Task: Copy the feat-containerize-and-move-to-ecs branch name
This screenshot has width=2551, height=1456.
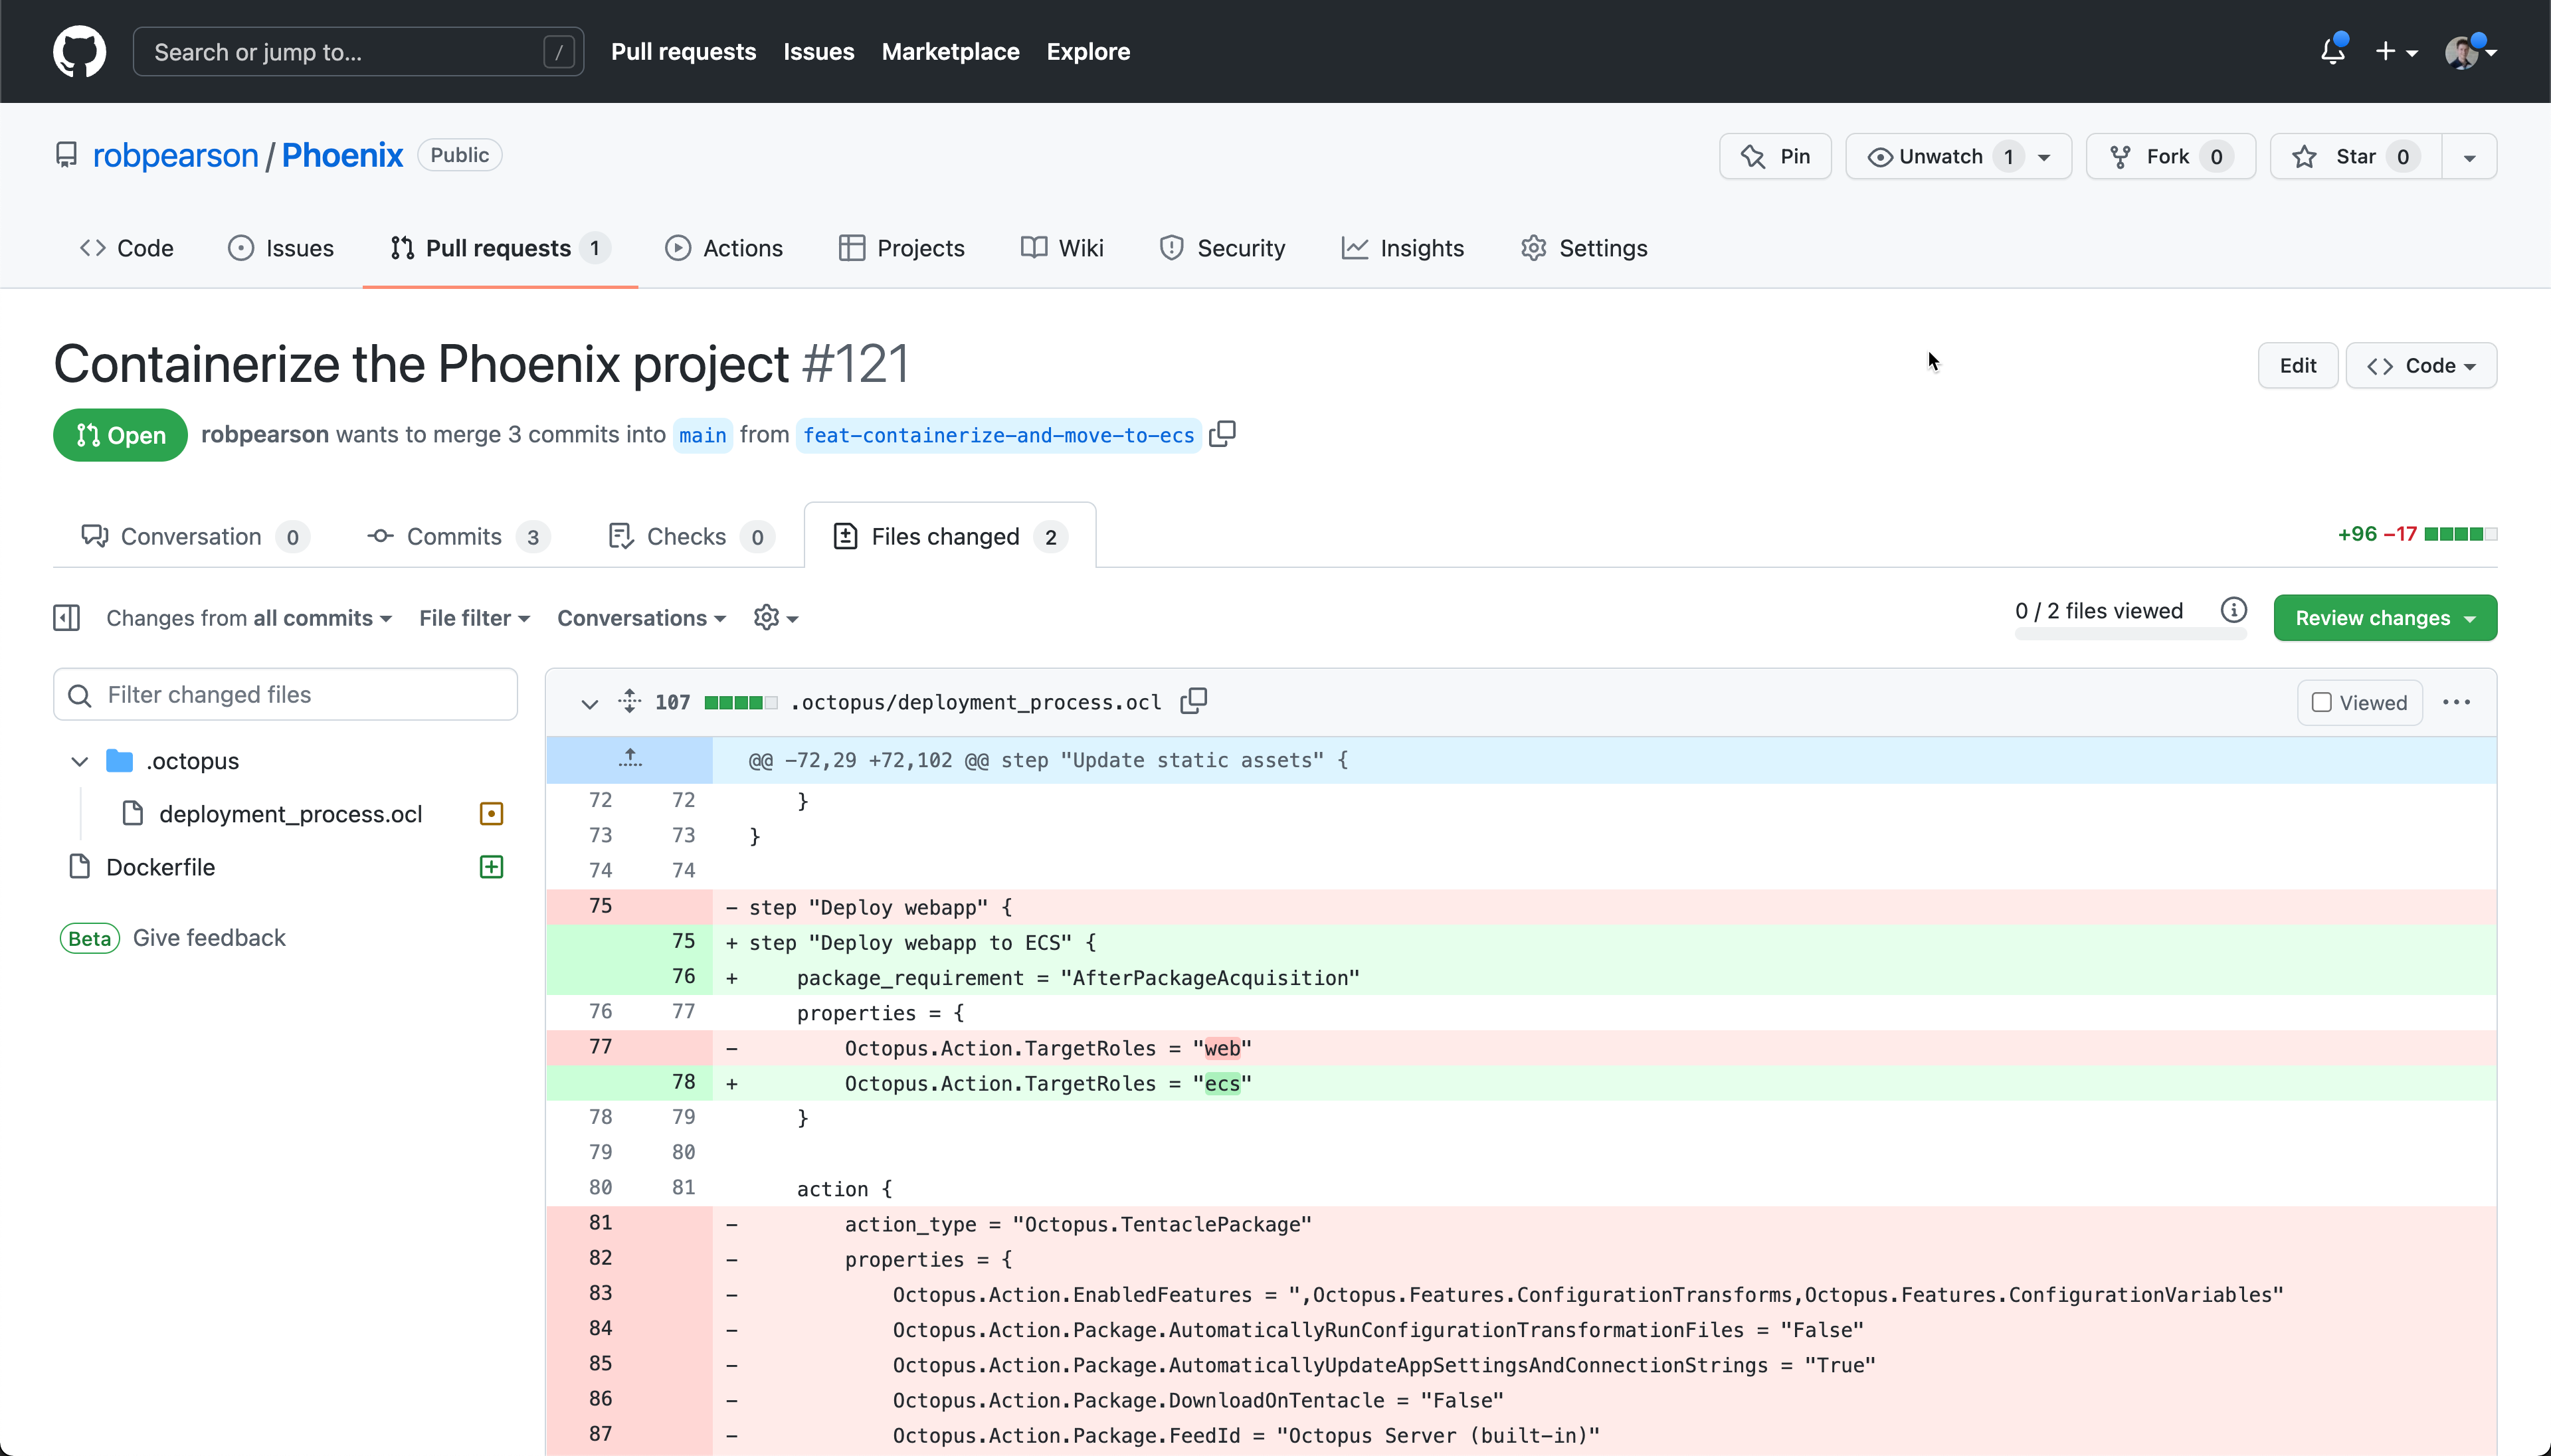Action: click(1222, 433)
